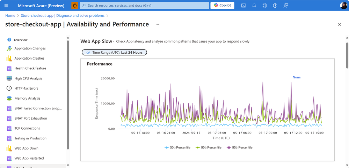Click the sidebar vertical scrollbar thumb

[x=68, y=95]
